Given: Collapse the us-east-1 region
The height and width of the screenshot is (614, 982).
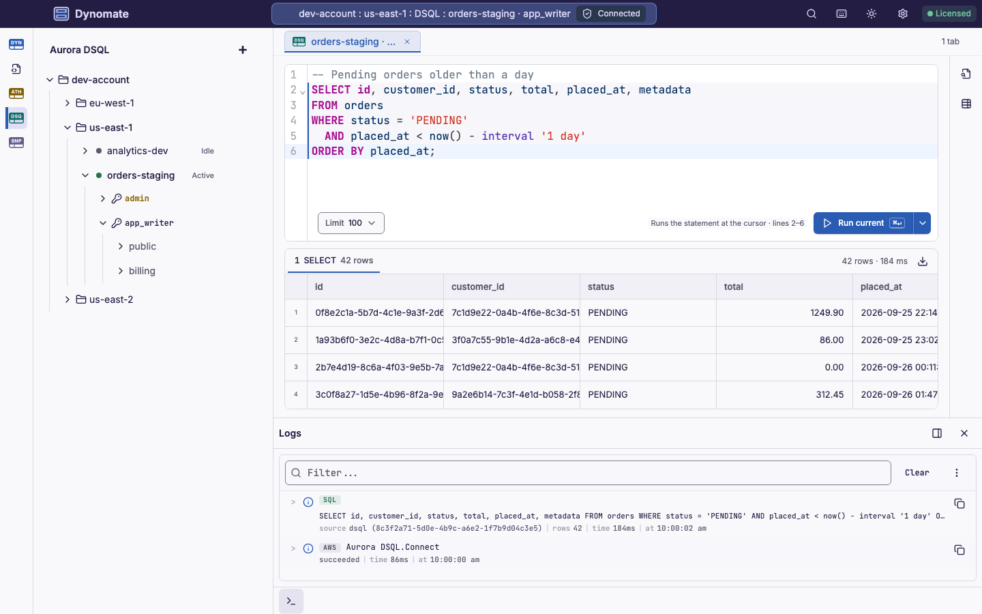Looking at the screenshot, I should point(68,128).
